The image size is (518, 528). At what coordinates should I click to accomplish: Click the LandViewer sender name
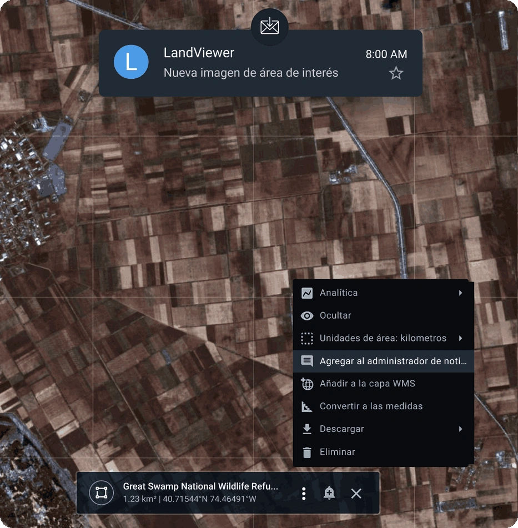[x=199, y=53]
